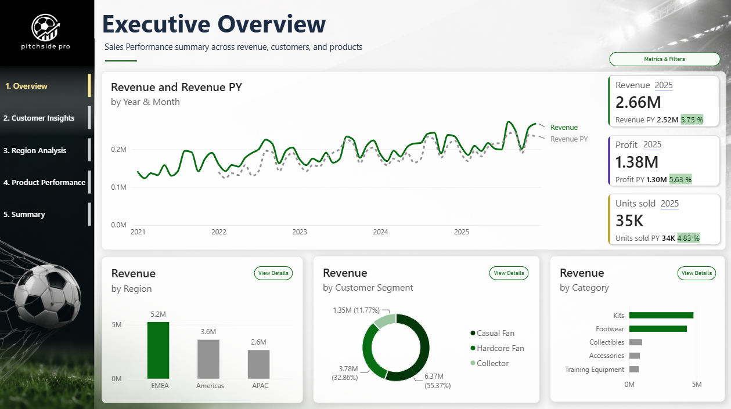This screenshot has height=409, width=731.
Task: Click the by Customer Segment subtitle
Action: click(368, 288)
